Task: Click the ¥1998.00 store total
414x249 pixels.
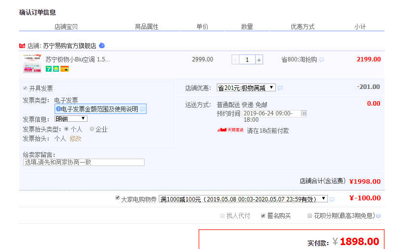Action: [365, 182]
